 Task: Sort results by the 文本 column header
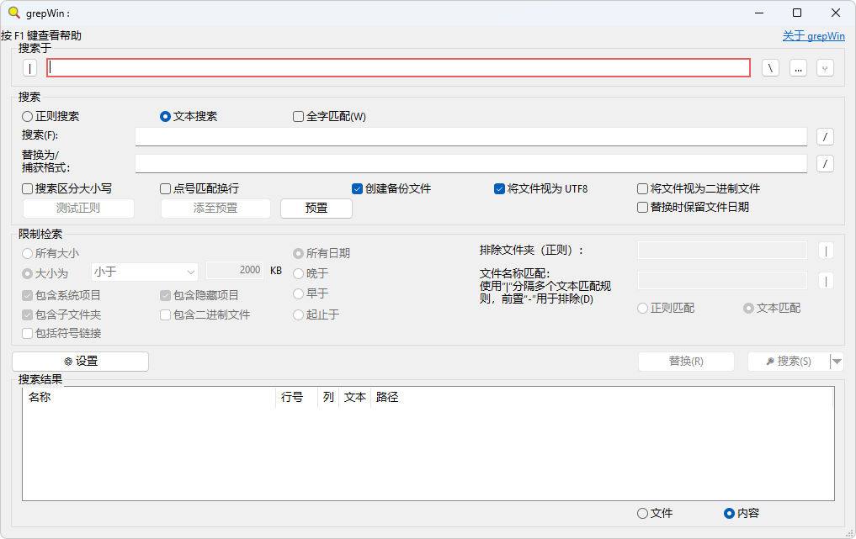pos(355,397)
